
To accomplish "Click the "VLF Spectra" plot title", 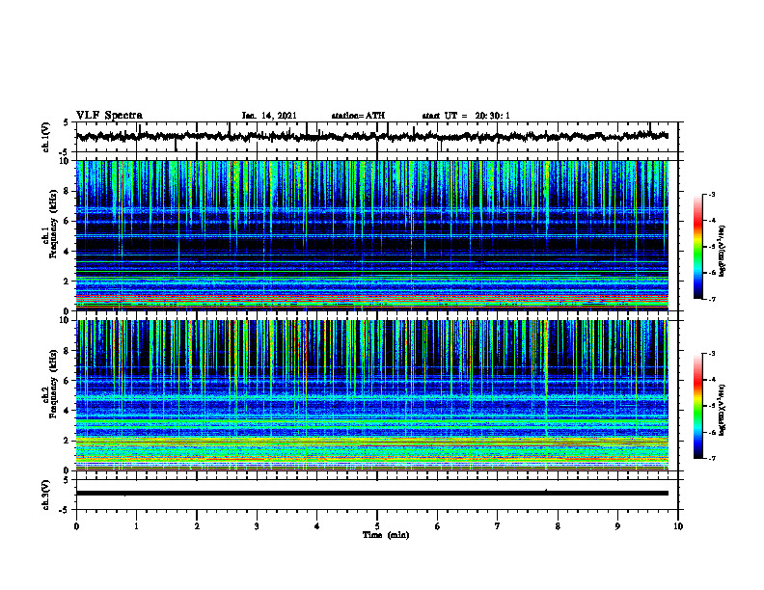I will pos(109,116).
